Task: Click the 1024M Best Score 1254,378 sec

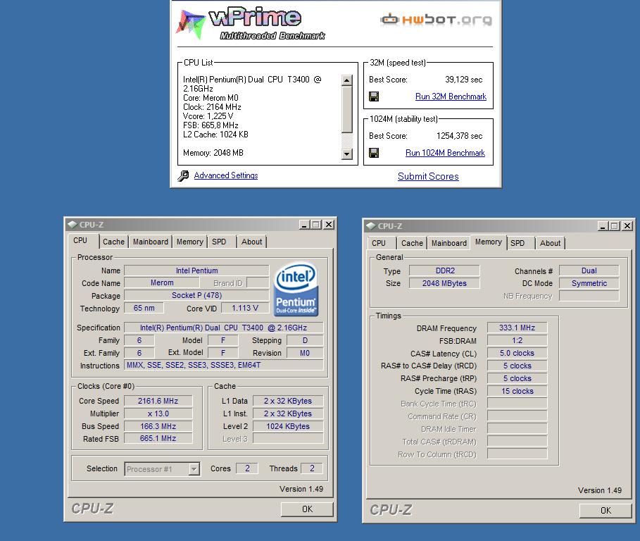Action: [459, 136]
